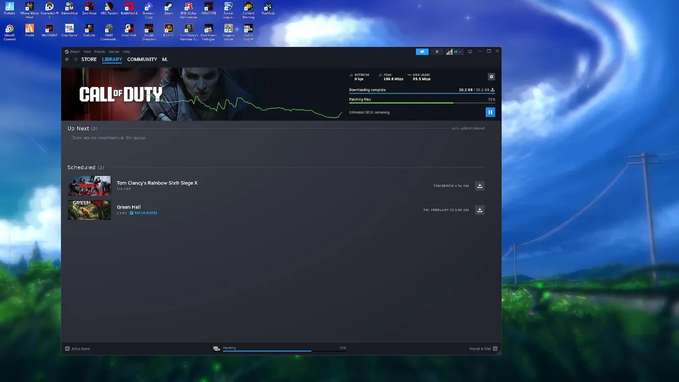Open Ubisoft Connect desktop shortcut
This screenshot has height=382, width=679.
[10, 32]
